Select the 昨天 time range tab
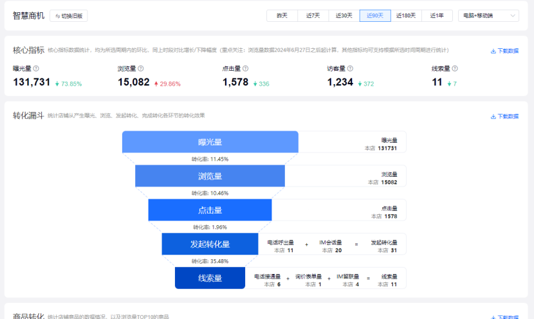 [x=282, y=15]
